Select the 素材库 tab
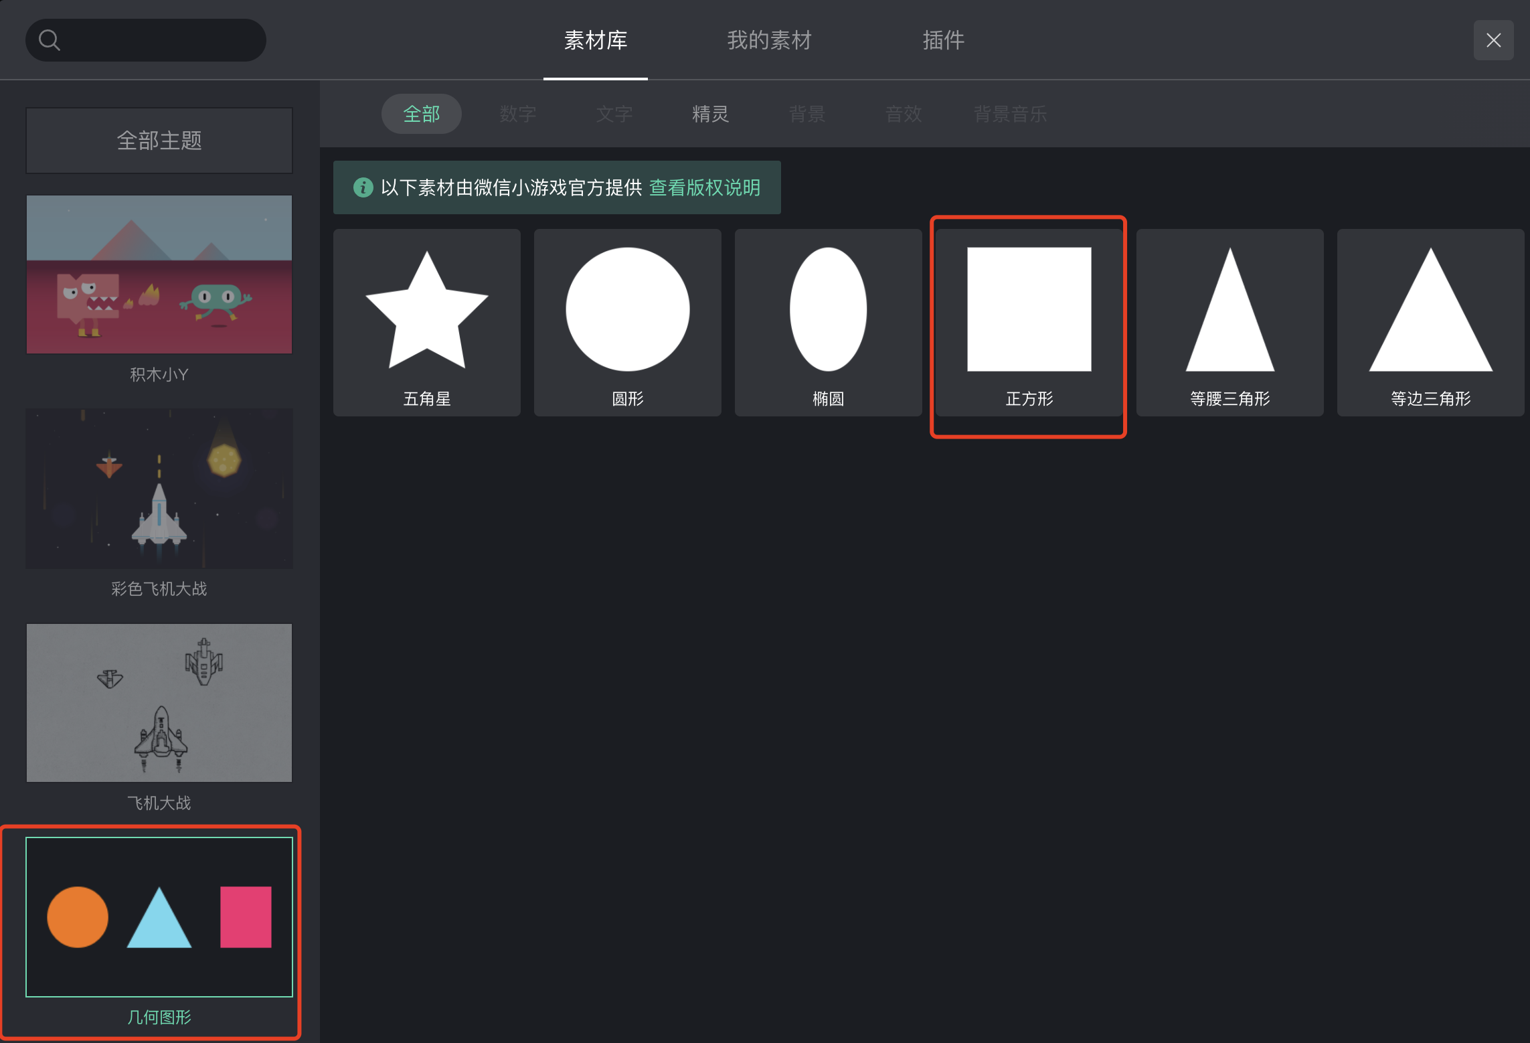Image resolution: width=1530 pixels, height=1043 pixels. [595, 40]
